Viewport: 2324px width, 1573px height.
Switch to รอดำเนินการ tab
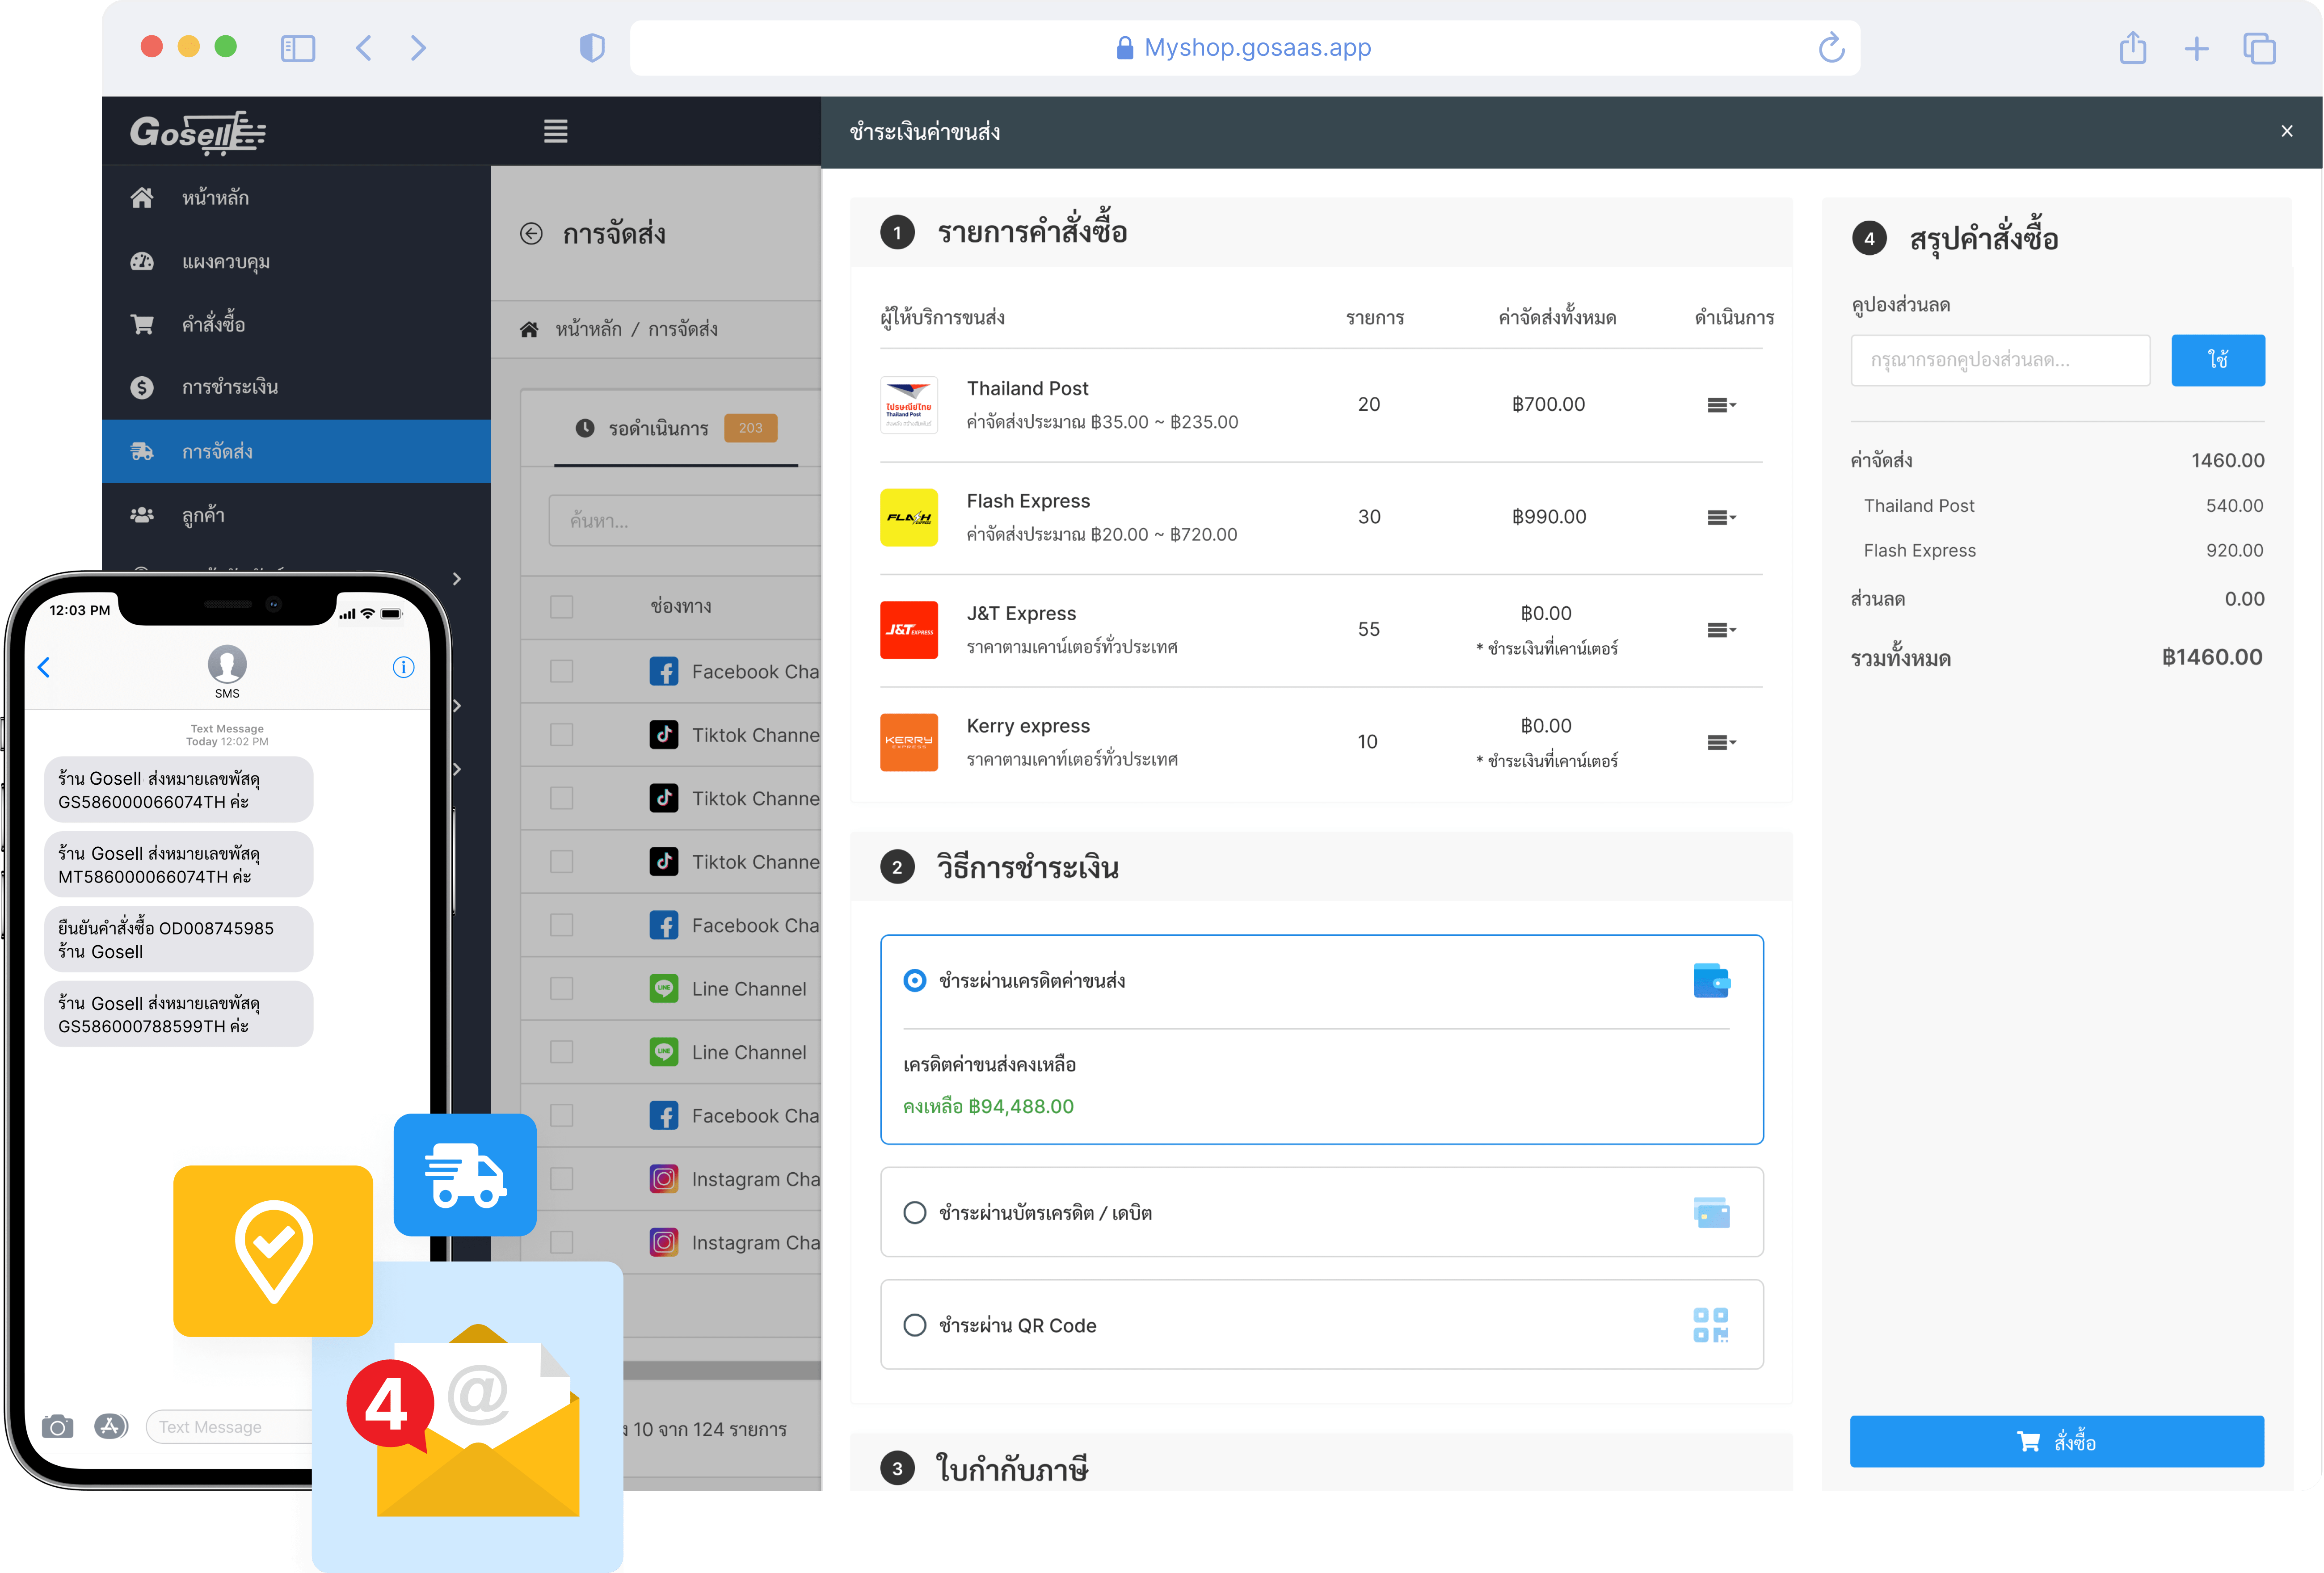676,428
